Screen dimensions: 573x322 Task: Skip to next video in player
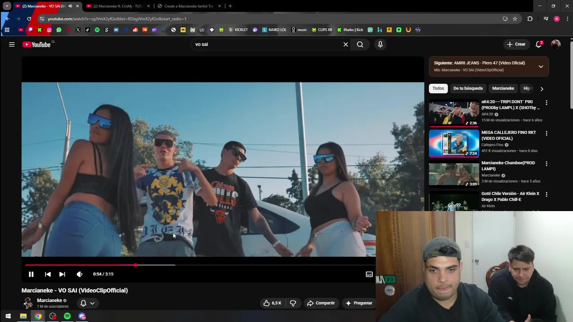[x=62, y=274]
